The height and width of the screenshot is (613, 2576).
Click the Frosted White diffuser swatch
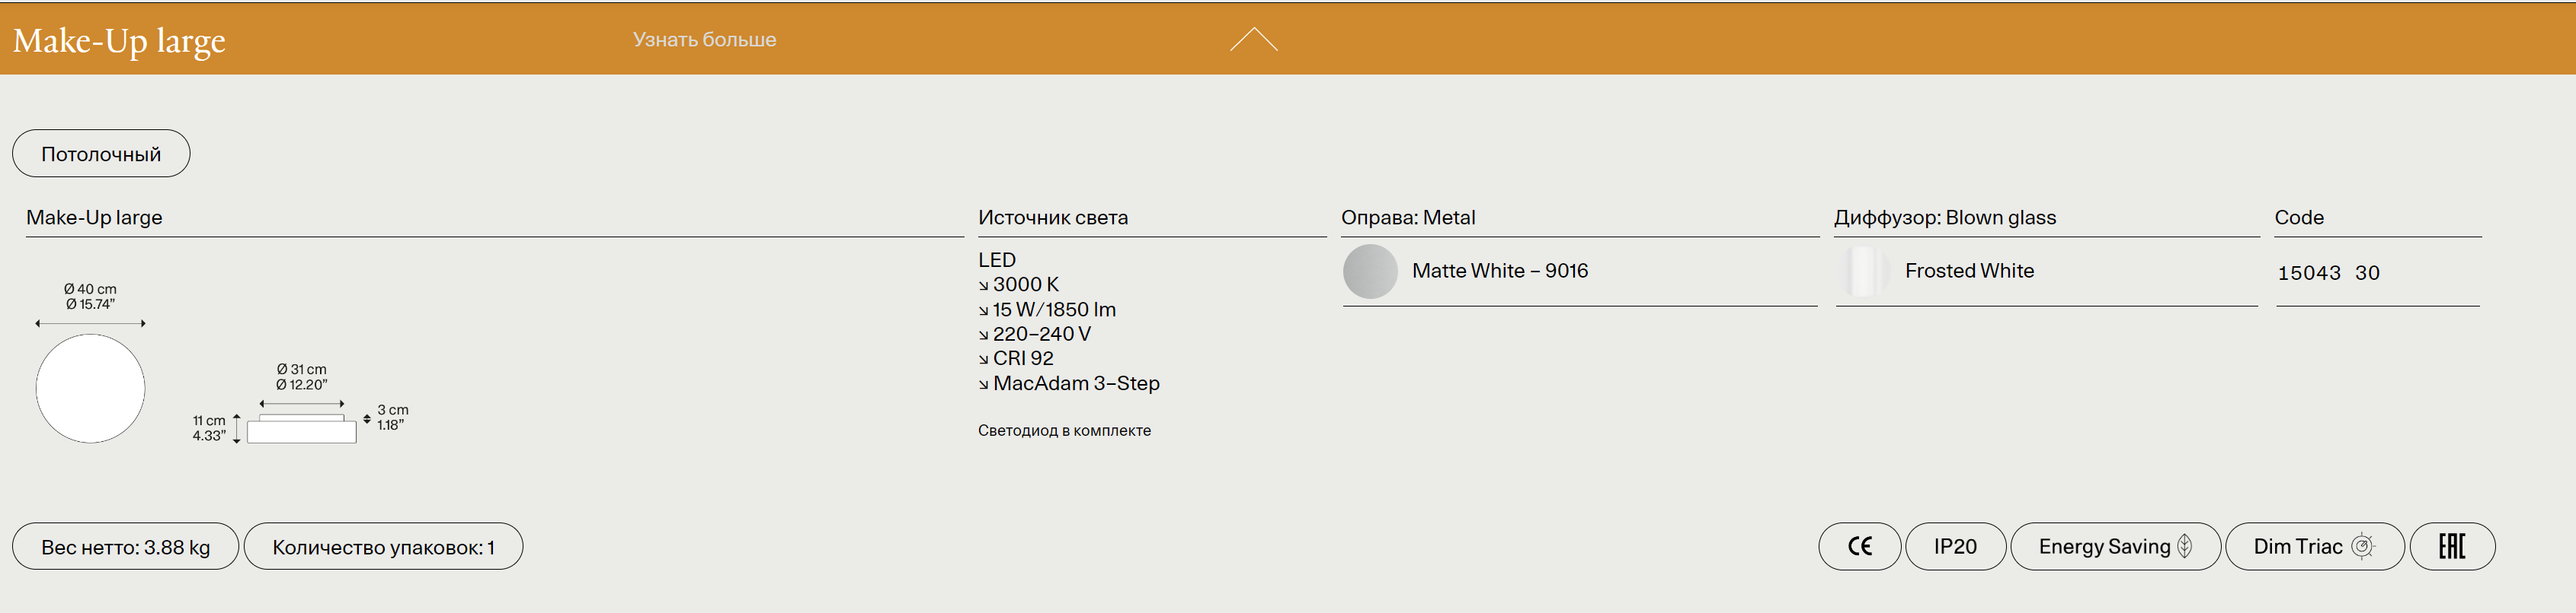(x=1862, y=272)
